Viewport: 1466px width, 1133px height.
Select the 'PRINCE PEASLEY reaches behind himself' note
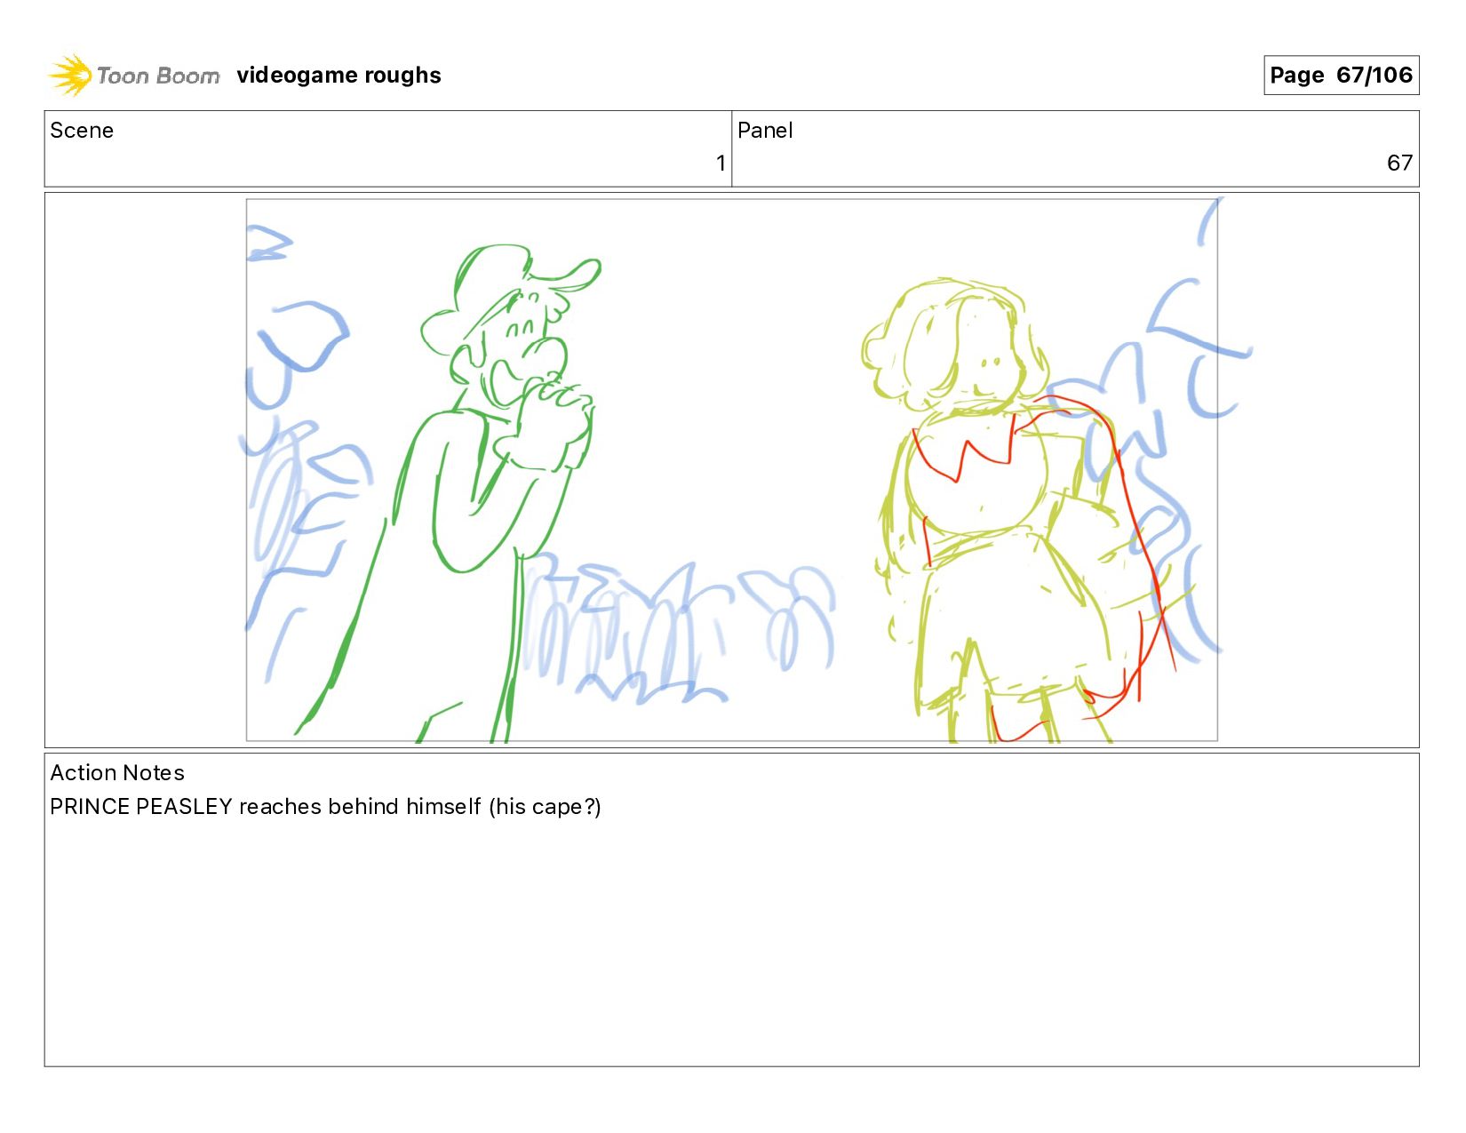tap(266, 807)
